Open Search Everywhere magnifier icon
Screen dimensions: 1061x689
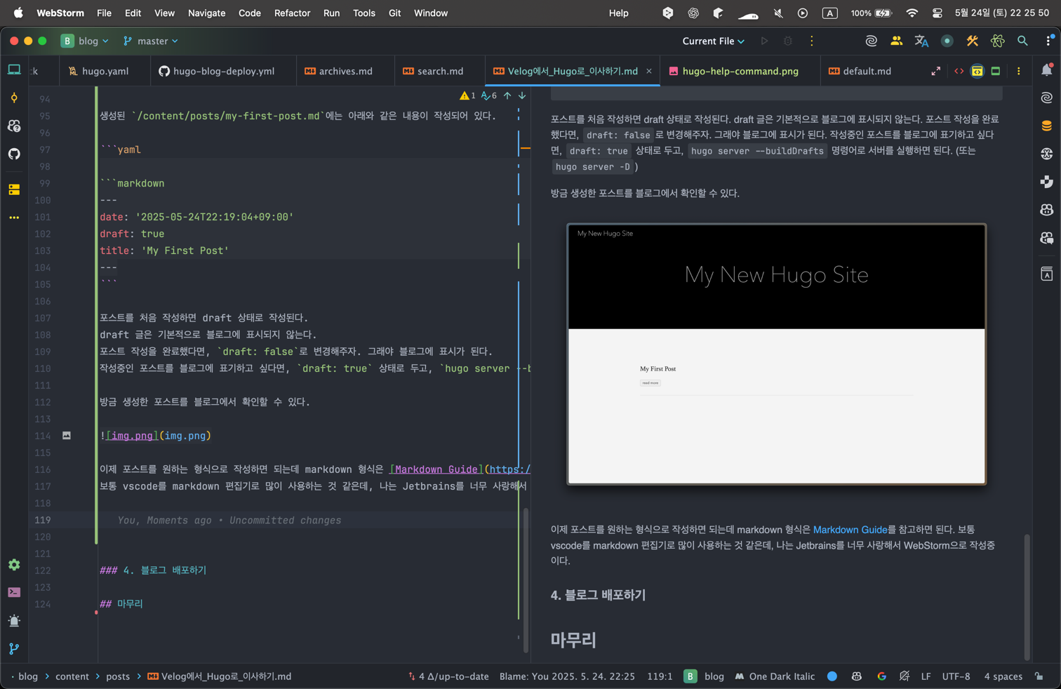[x=1022, y=41]
